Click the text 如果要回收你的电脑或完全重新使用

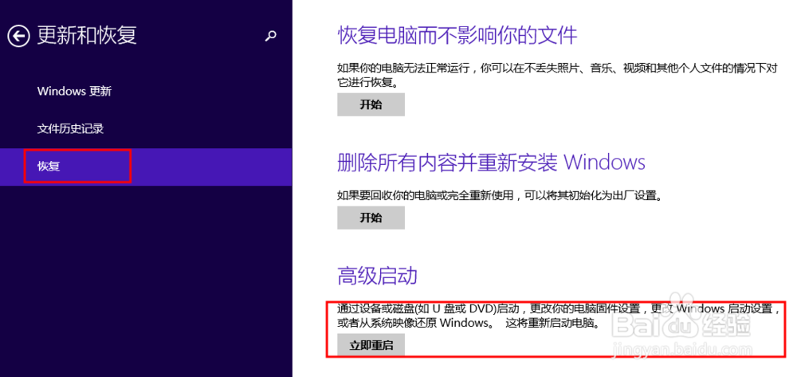tap(501, 195)
